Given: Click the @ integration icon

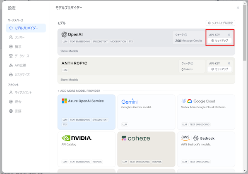Looking at the screenshot, I should click(11, 102).
